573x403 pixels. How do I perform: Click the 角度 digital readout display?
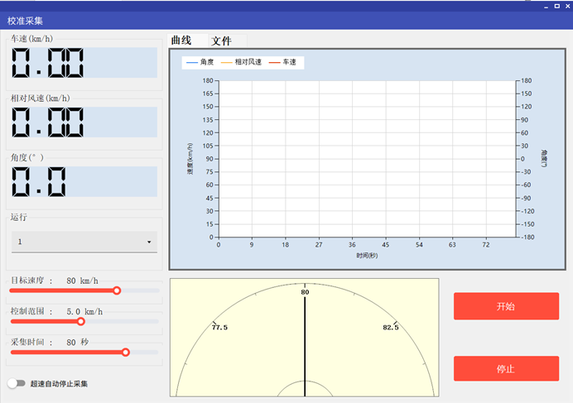(x=83, y=182)
